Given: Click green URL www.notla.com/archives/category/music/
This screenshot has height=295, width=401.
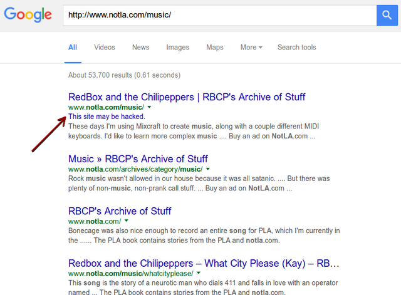Looking at the screenshot, I should tap(135, 169).
